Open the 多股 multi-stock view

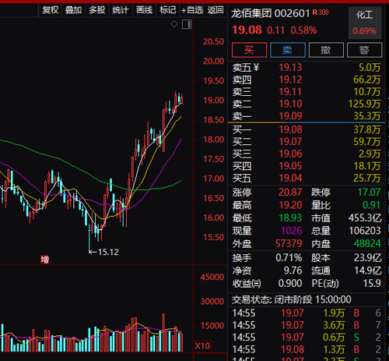tap(97, 10)
